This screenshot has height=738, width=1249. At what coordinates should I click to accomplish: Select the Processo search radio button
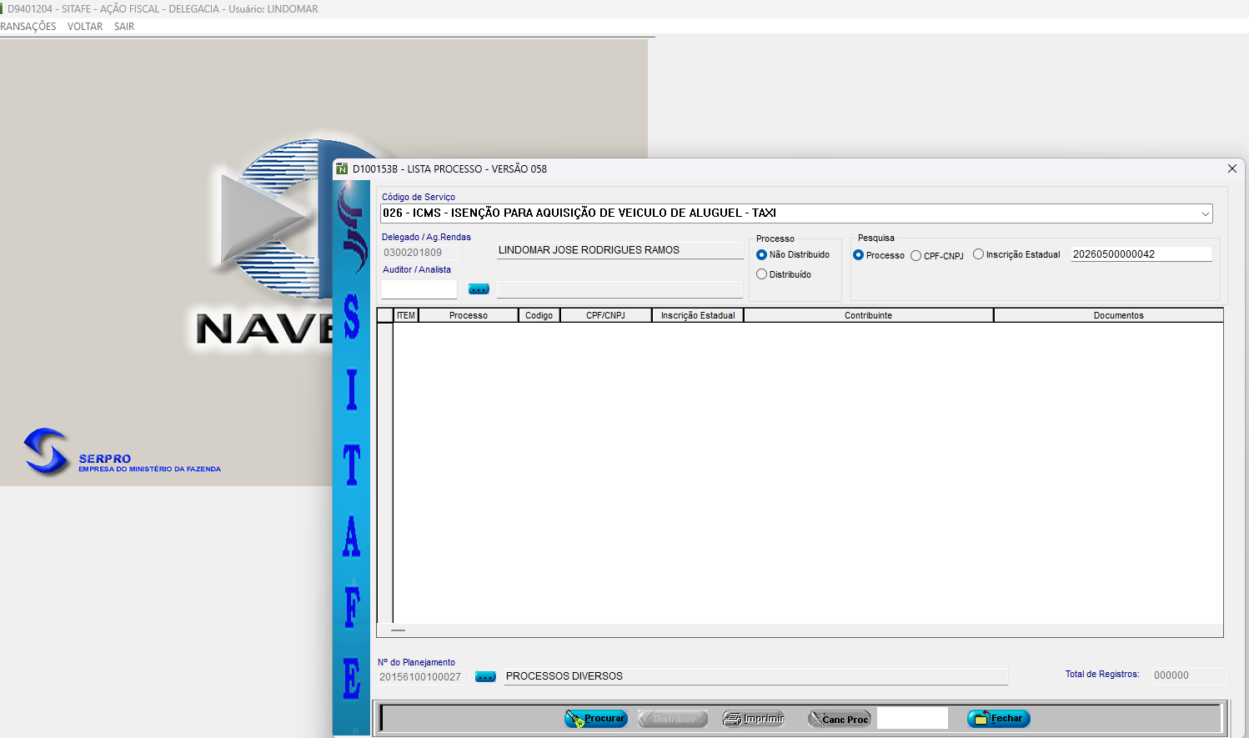coord(858,255)
